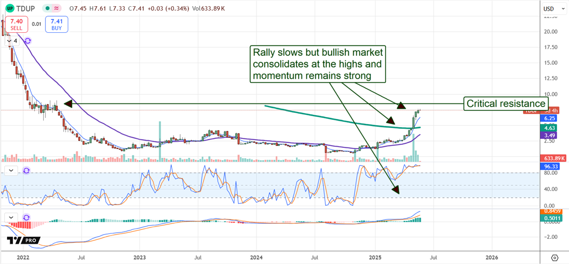Click purple refresh icon in price pane
The height and width of the screenshot is (264, 569).
pos(28,41)
